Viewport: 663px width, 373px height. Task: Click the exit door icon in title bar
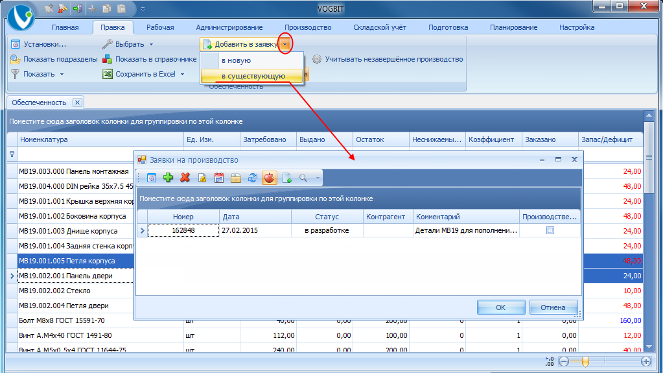click(x=77, y=8)
